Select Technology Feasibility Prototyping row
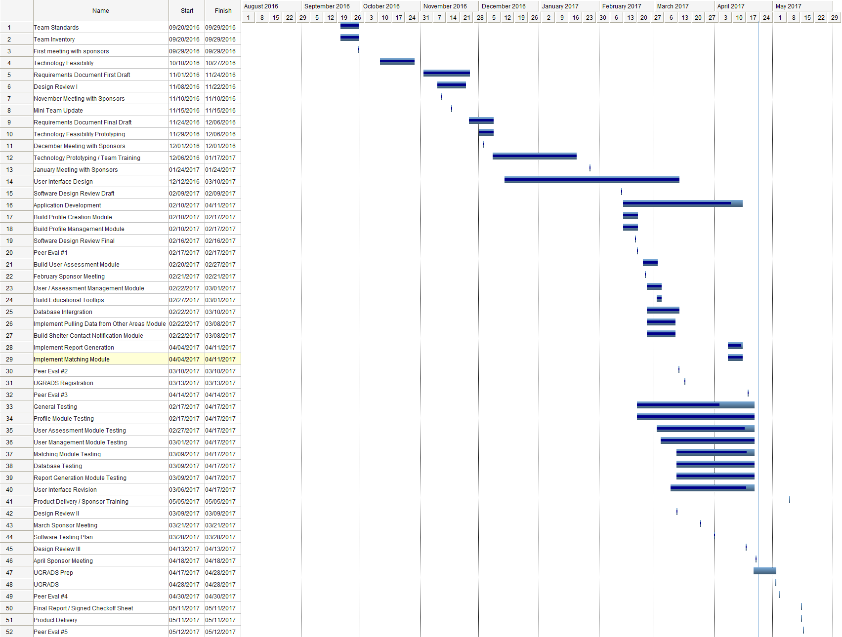Image resolution: width=842 pixels, height=637 pixels. click(121, 134)
